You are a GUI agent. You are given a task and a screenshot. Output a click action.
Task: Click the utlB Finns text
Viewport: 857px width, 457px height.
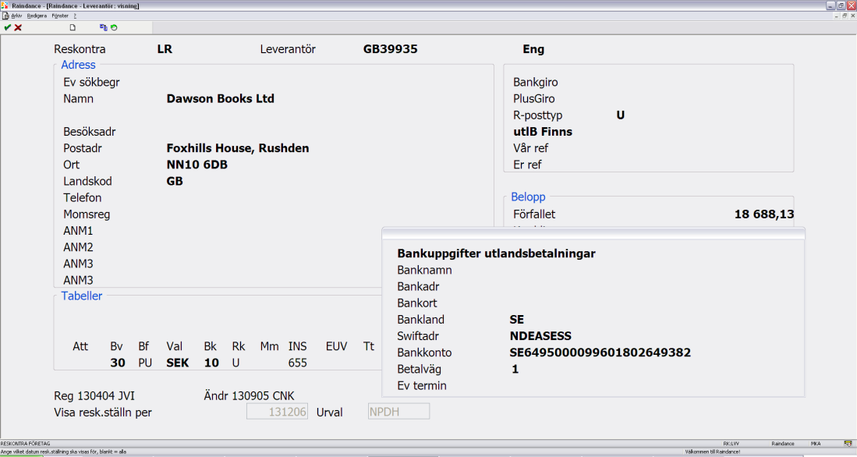[x=543, y=132]
